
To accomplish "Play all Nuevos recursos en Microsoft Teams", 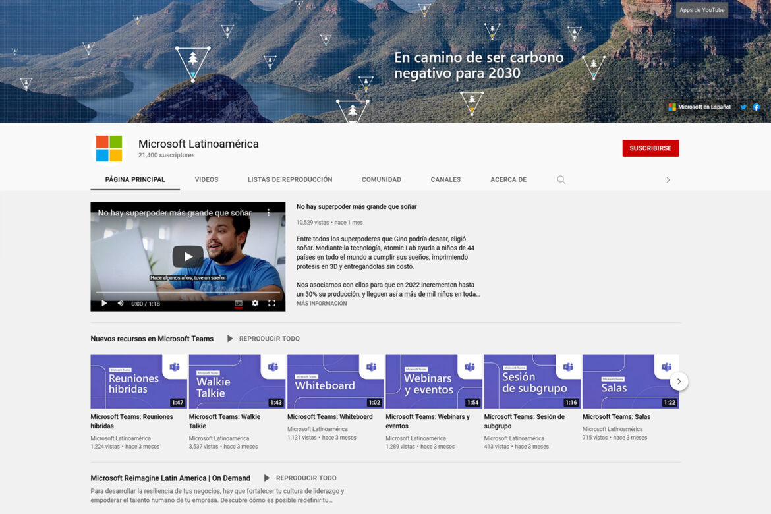I will 264,339.
